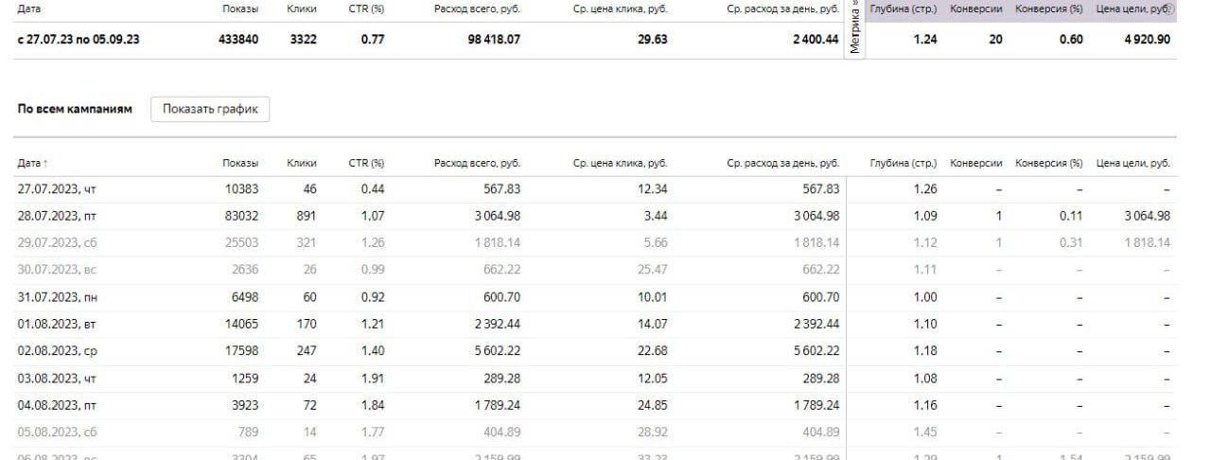Click lower Конверсии column header
1211x460 pixels.
click(976, 164)
